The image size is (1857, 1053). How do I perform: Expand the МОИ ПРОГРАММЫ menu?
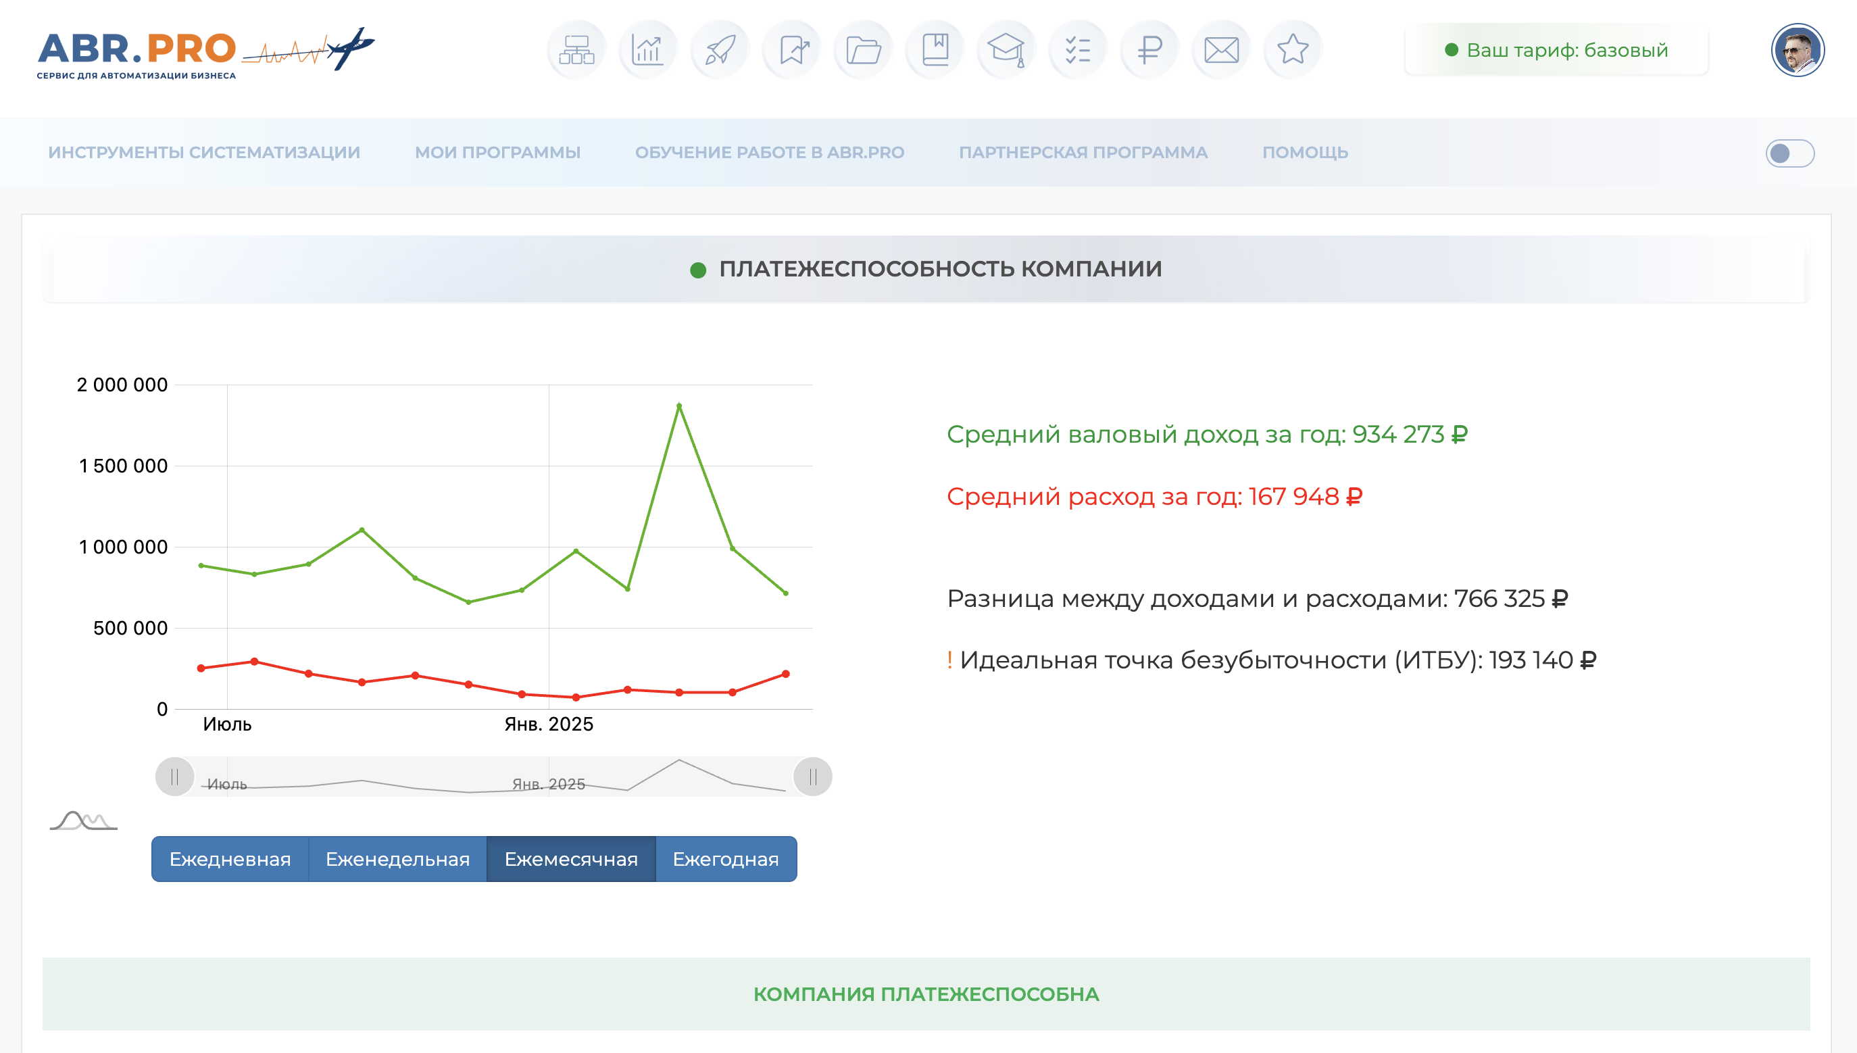pyautogui.click(x=497, y=153)
